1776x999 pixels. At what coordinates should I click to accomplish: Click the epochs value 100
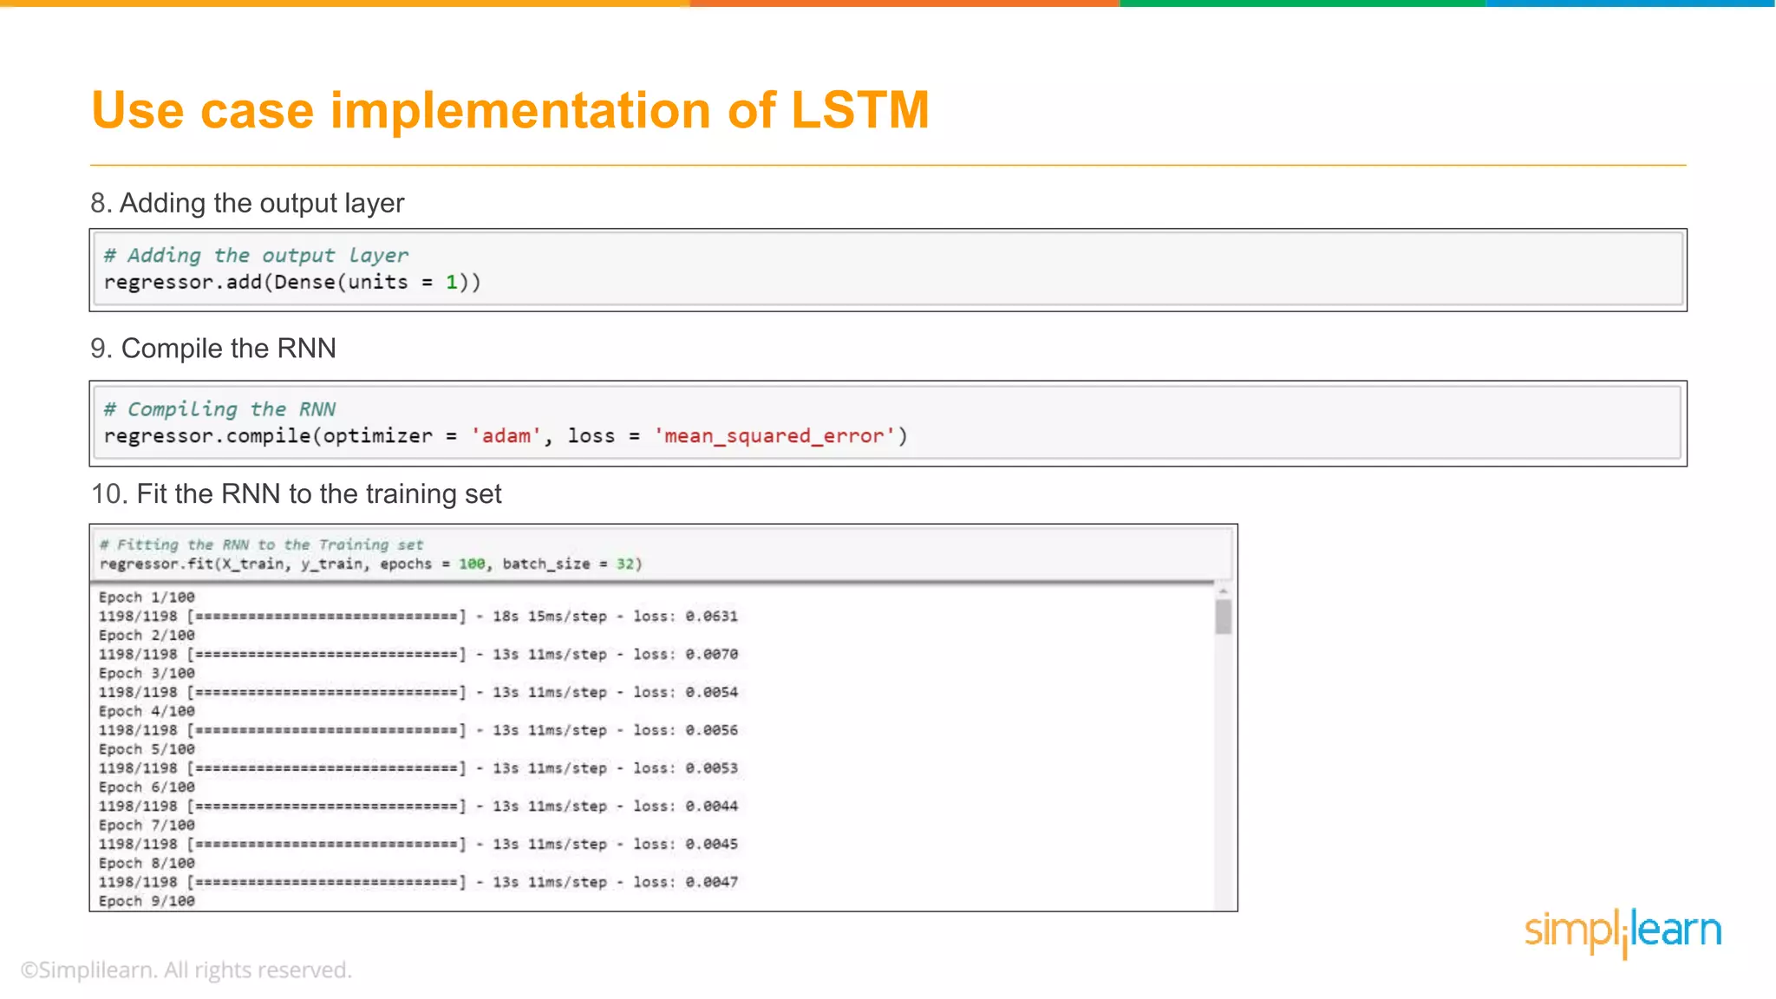click(x=472, y=564)
